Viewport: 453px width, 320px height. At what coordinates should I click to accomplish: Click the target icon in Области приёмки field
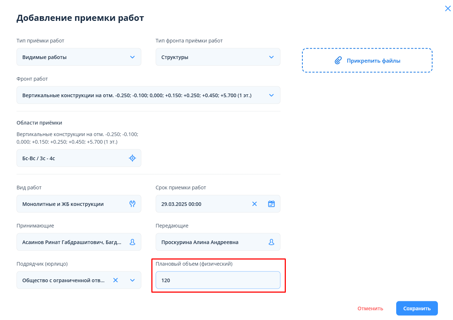132,158
